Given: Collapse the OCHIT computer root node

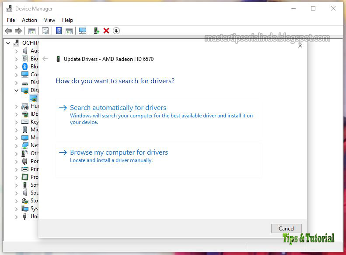Looking at the screenshot, I should 8,43.
